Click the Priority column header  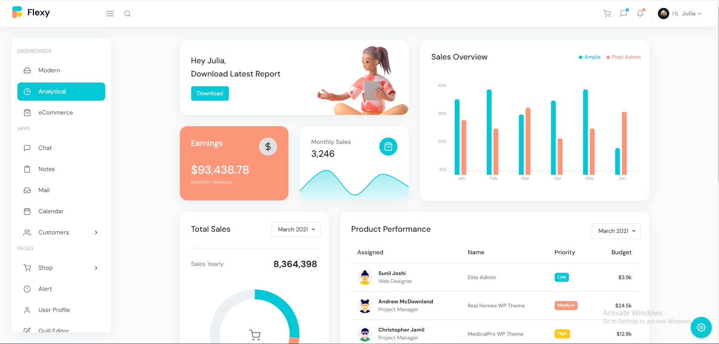(565, 252)
